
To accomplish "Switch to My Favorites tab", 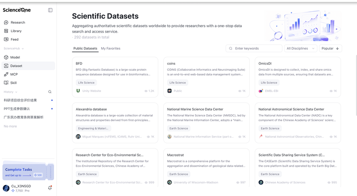I will tap(111, 49).
